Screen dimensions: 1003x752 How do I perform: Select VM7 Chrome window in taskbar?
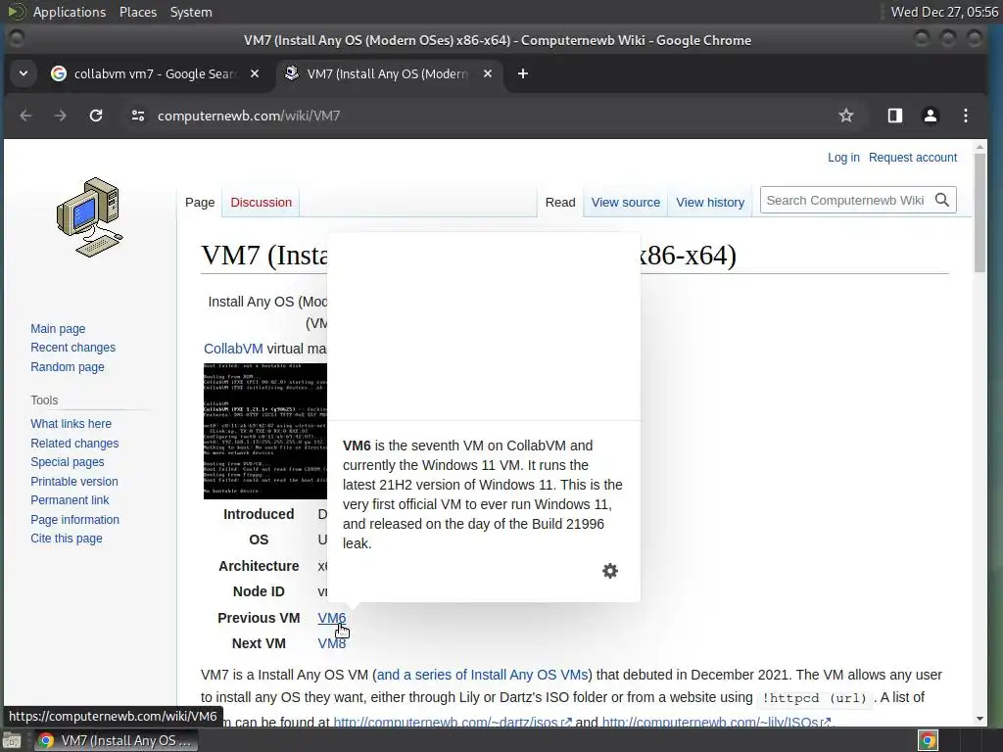pos(116,740)
